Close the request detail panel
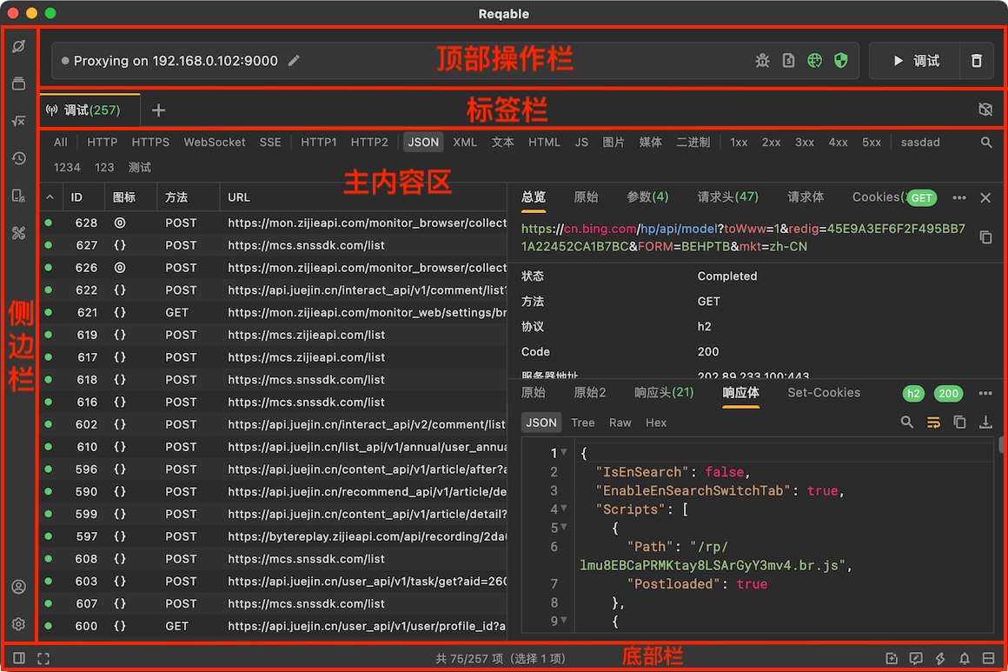The height and width of the screenshot is (672, 1008). click(985, 197)
